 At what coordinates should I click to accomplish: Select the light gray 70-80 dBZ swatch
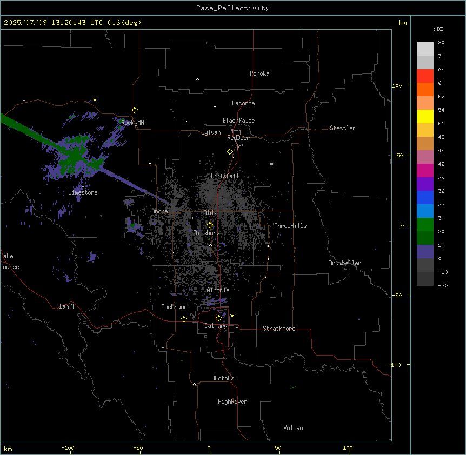425,49
